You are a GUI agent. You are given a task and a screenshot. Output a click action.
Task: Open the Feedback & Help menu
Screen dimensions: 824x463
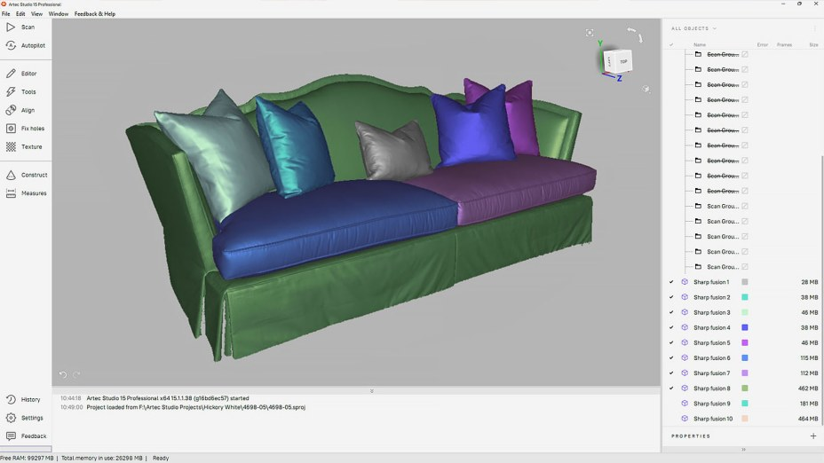click(94, 14)
